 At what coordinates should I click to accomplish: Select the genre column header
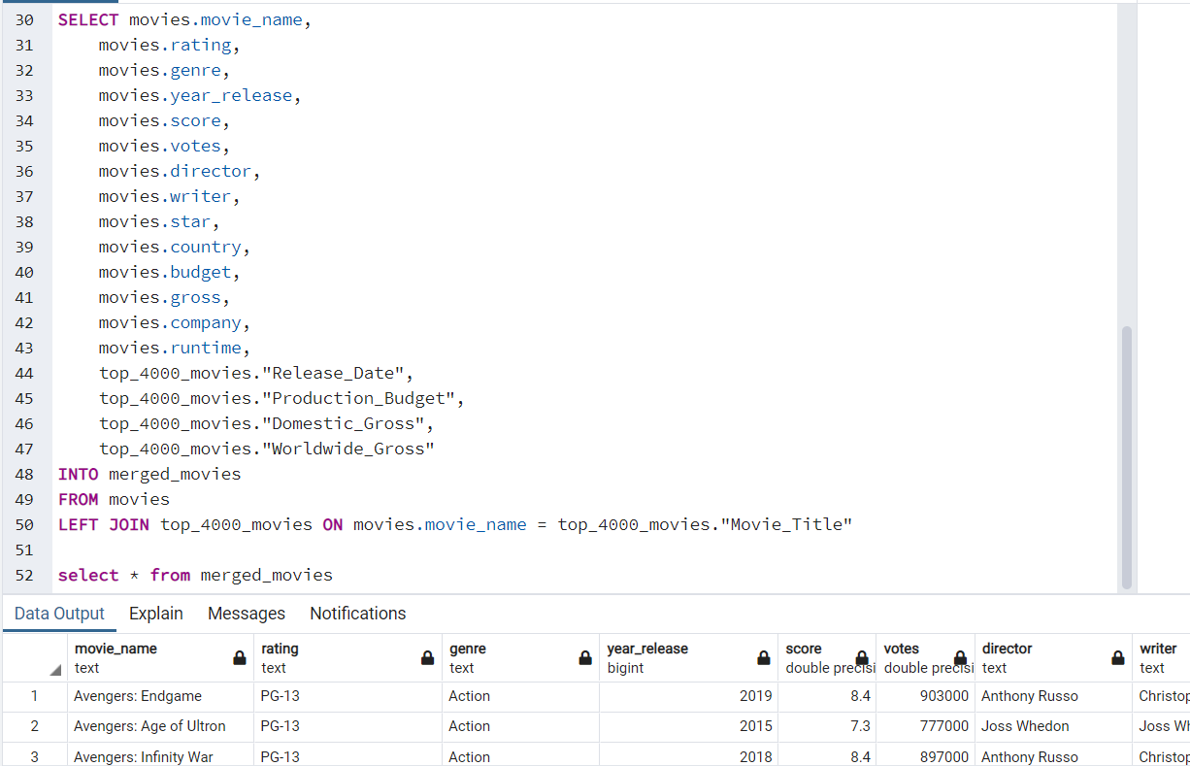pyautogui.click(x=519, y=657)
